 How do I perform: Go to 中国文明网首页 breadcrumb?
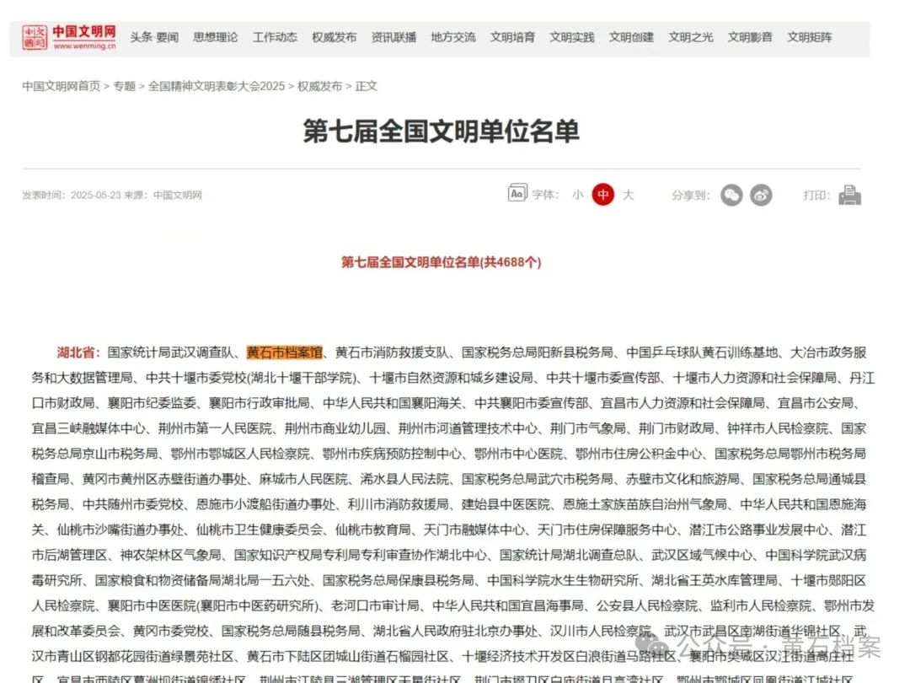click(x=61, y=86)
